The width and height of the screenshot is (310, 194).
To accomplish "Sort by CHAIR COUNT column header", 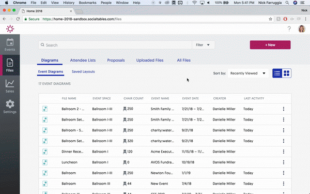I will [133, 98].
